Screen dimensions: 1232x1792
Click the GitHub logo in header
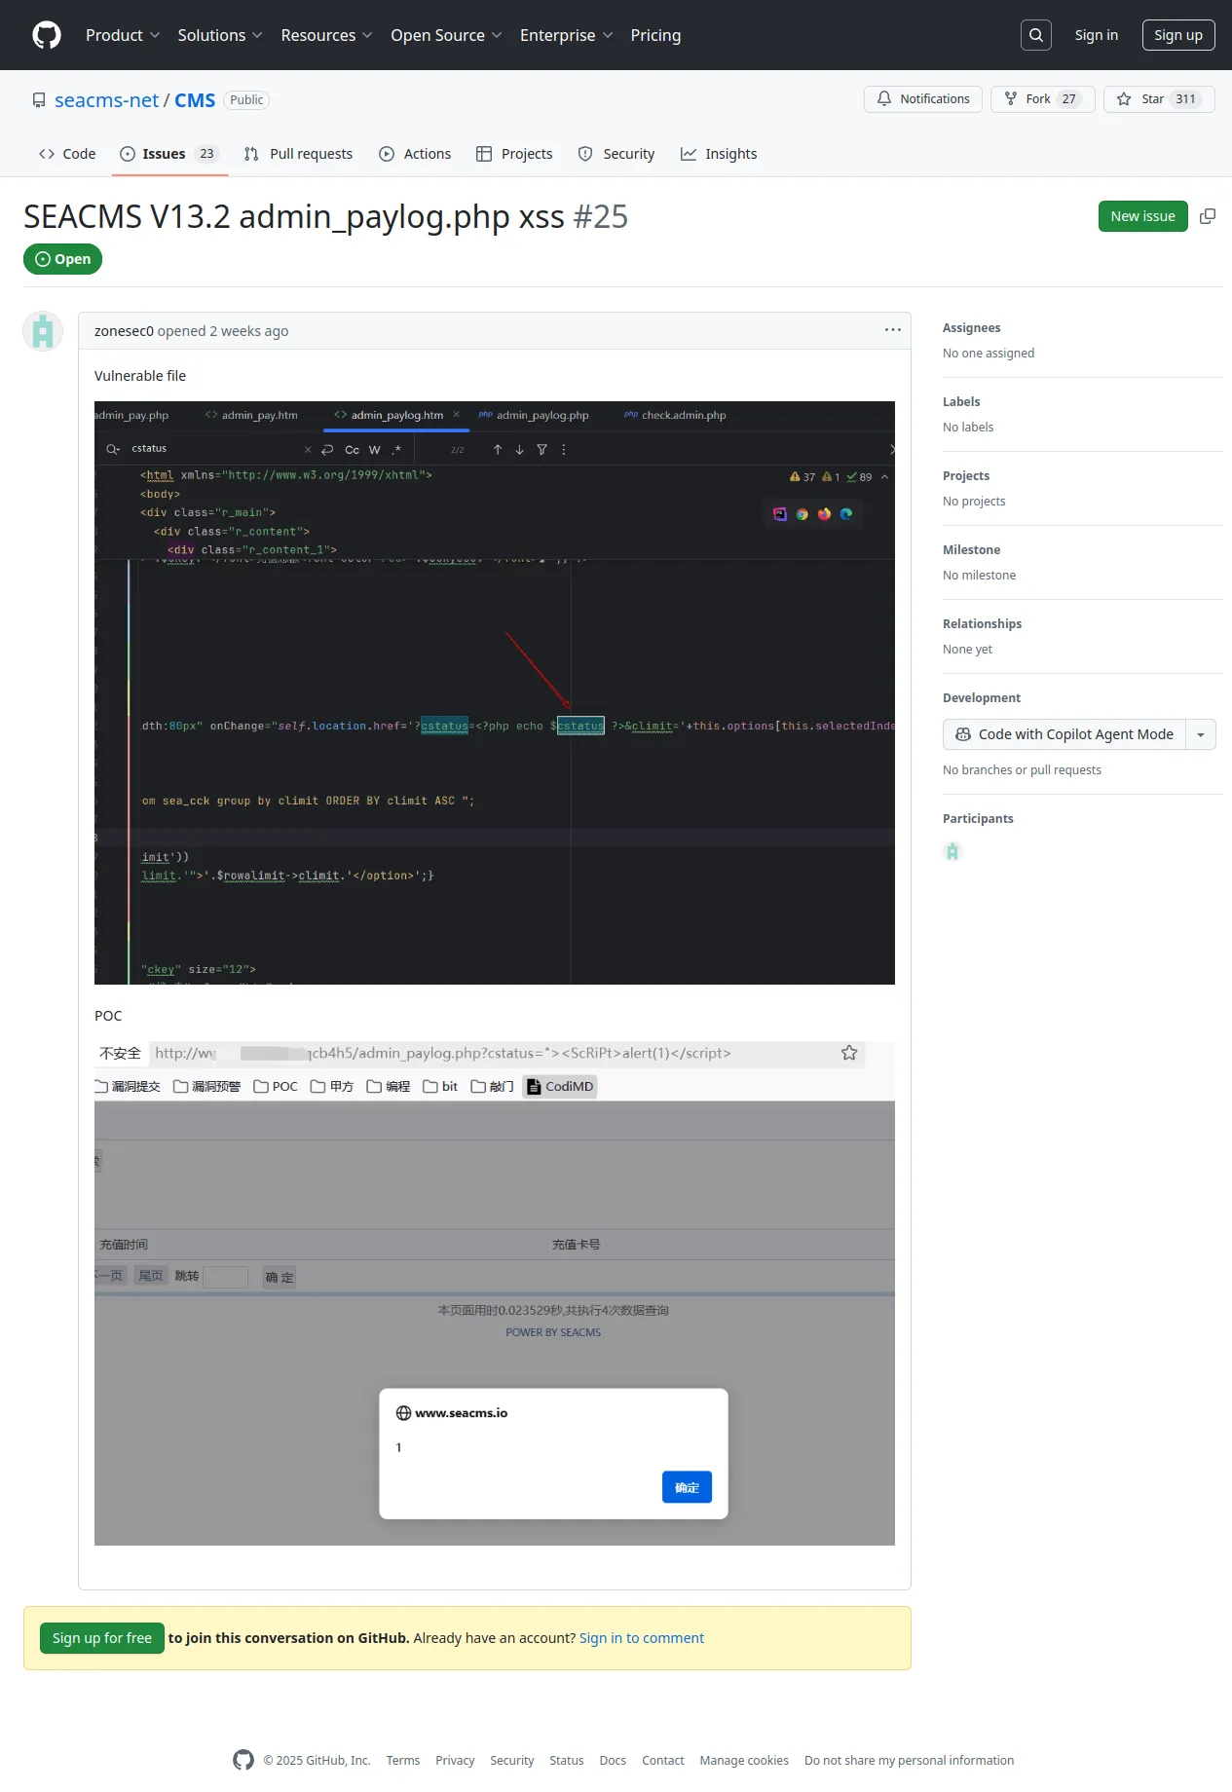coord(47,35)
